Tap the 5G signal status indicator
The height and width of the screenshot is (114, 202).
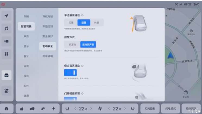[178, 4]
